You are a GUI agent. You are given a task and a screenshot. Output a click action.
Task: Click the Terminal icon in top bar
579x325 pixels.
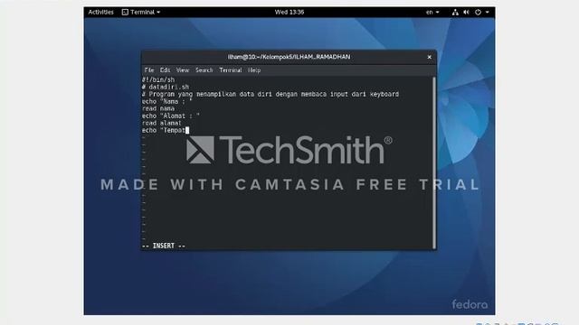[125, 12]
